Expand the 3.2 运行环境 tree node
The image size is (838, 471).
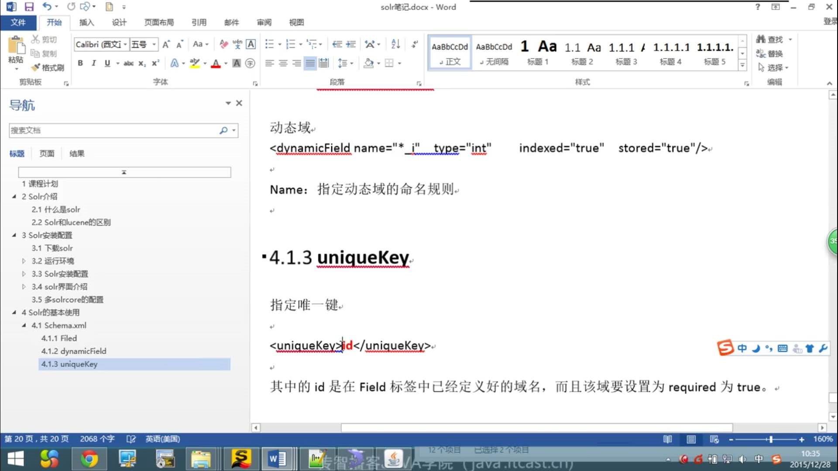tap(24, 261)
